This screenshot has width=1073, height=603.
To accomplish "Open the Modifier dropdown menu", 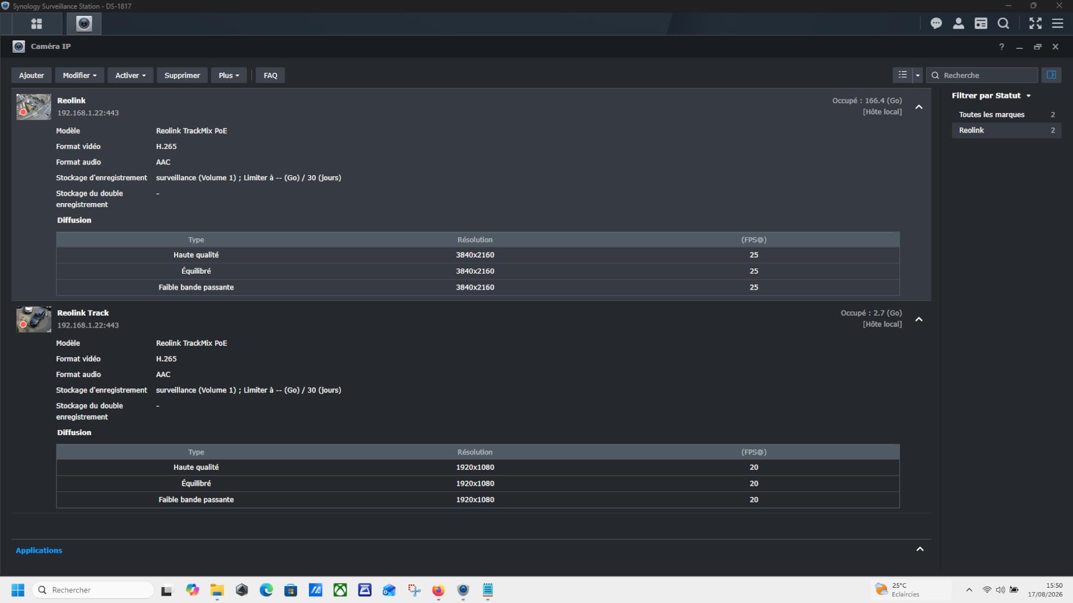I will [80, 75].
